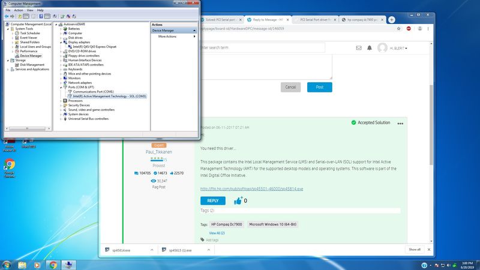The image size is (480, 270).
Task: Open the Google Chrome desktop shortcut
Action: [10, 168]
